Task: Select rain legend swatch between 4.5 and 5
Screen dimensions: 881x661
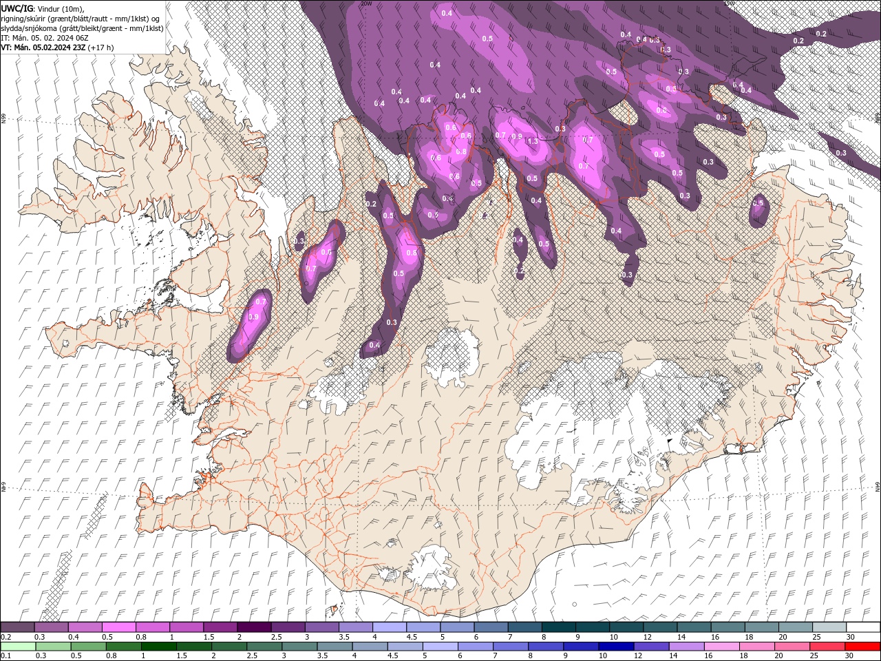Action: 405,647
